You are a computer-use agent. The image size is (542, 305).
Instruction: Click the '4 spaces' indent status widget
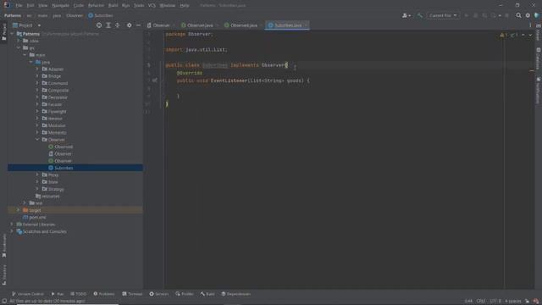coord(512,302)
